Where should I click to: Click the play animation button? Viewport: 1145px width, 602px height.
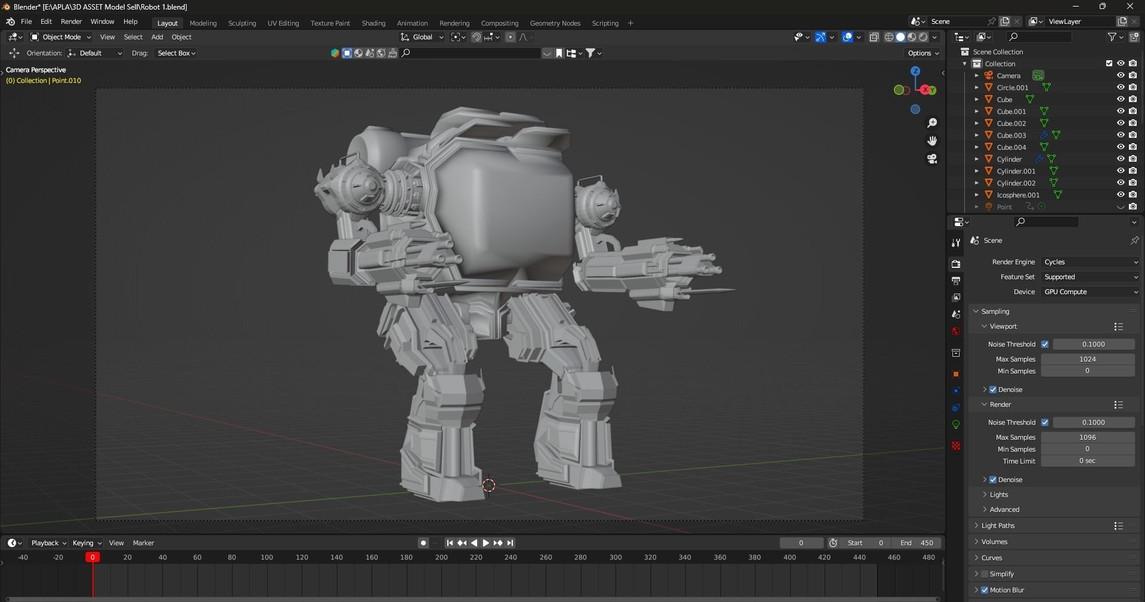click(x=485, y=543)
